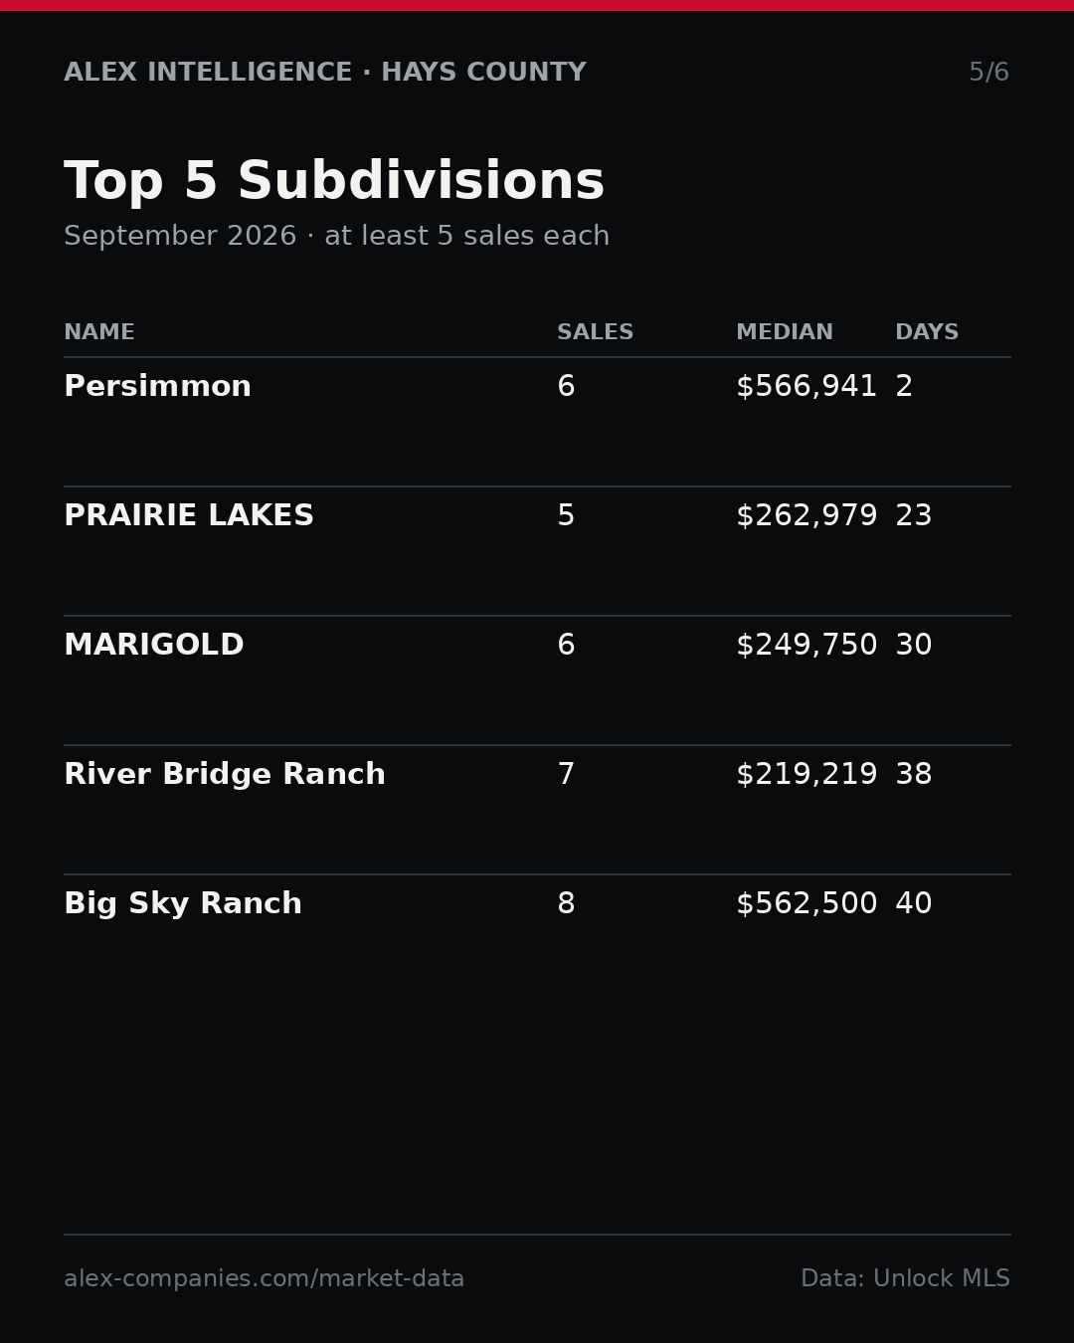Click the $262,979 median price
Viewport: 1074px width, 1343px height.
click(806, 516)
